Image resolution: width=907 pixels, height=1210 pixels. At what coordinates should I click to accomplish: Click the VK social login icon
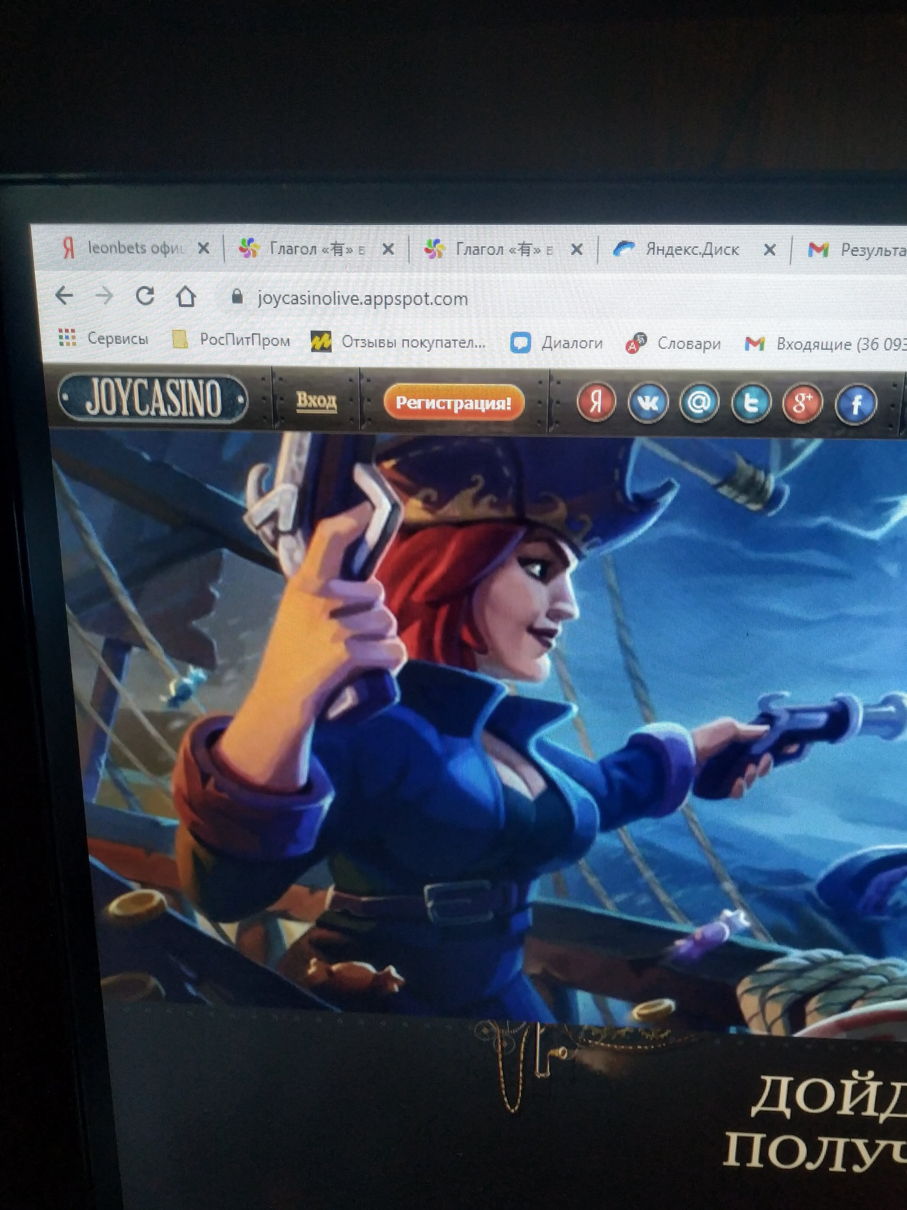648,403
